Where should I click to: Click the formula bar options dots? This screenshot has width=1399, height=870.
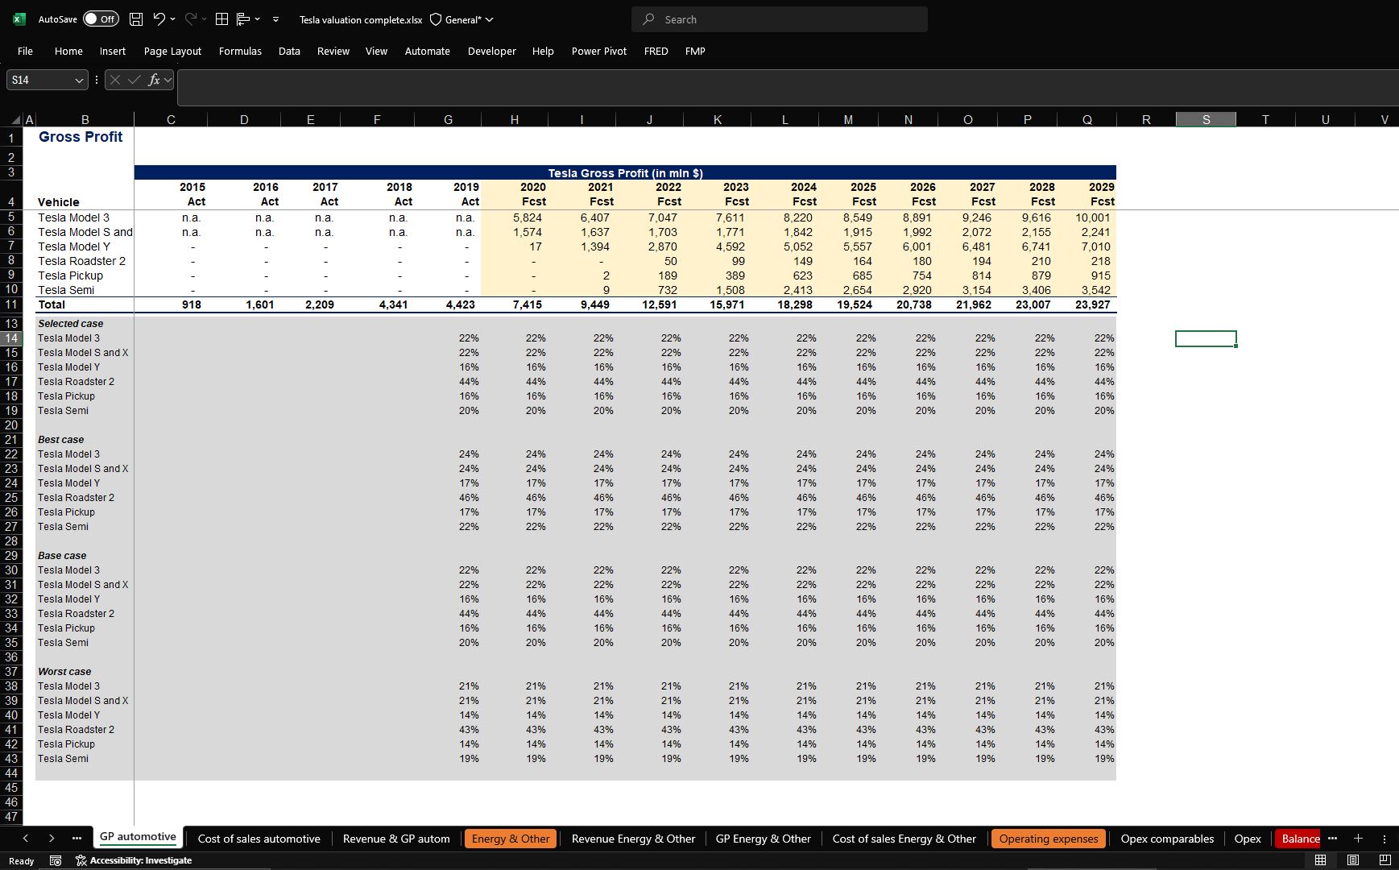click(x=97, y=80)
